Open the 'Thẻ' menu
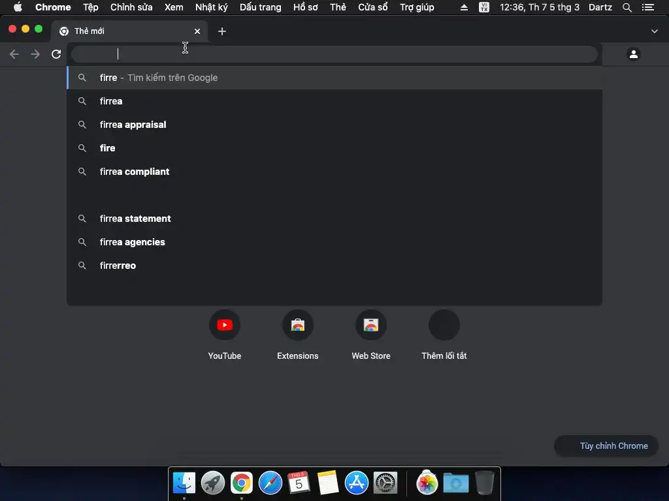Viewport: 669px width, 501px height. pos(338,7)
